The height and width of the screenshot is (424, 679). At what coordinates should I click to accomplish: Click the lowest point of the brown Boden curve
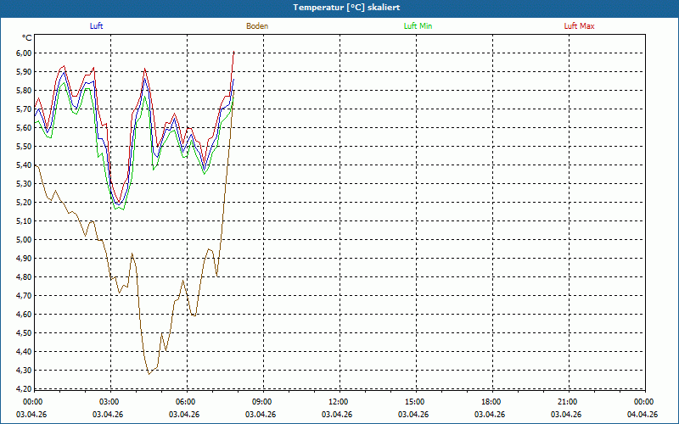(x=149, y=374)
